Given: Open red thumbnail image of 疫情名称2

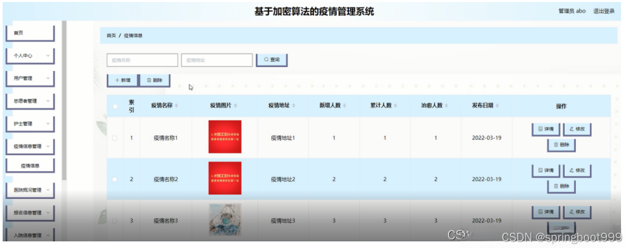Looking at the screenshot, I should pyautogui.click(x=225, y=178).
